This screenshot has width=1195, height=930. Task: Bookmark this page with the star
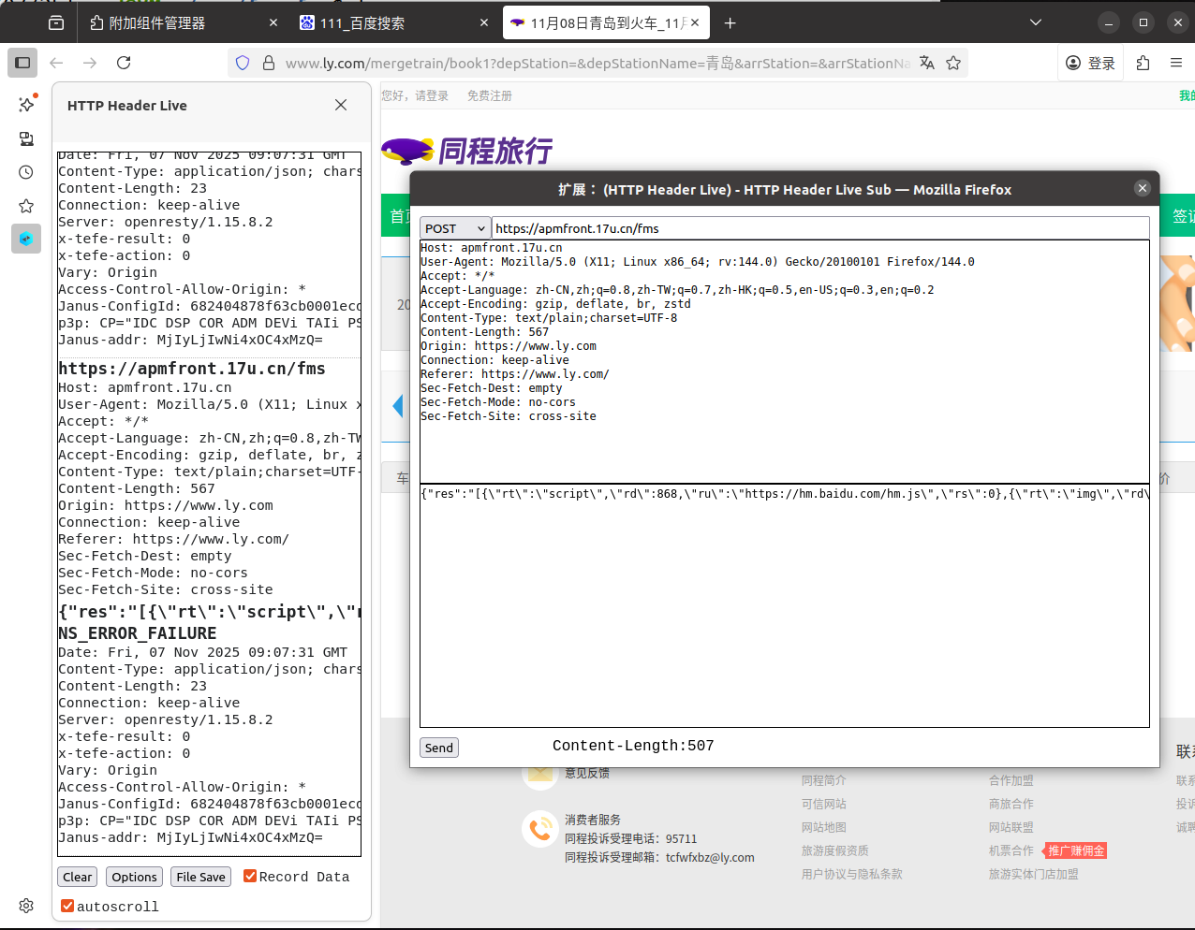tap(953, 63)
